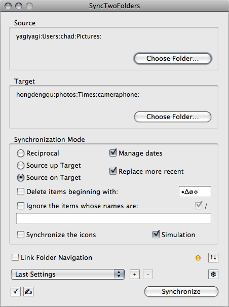
Task: Choose Source up Target mode
Action: 21,166
